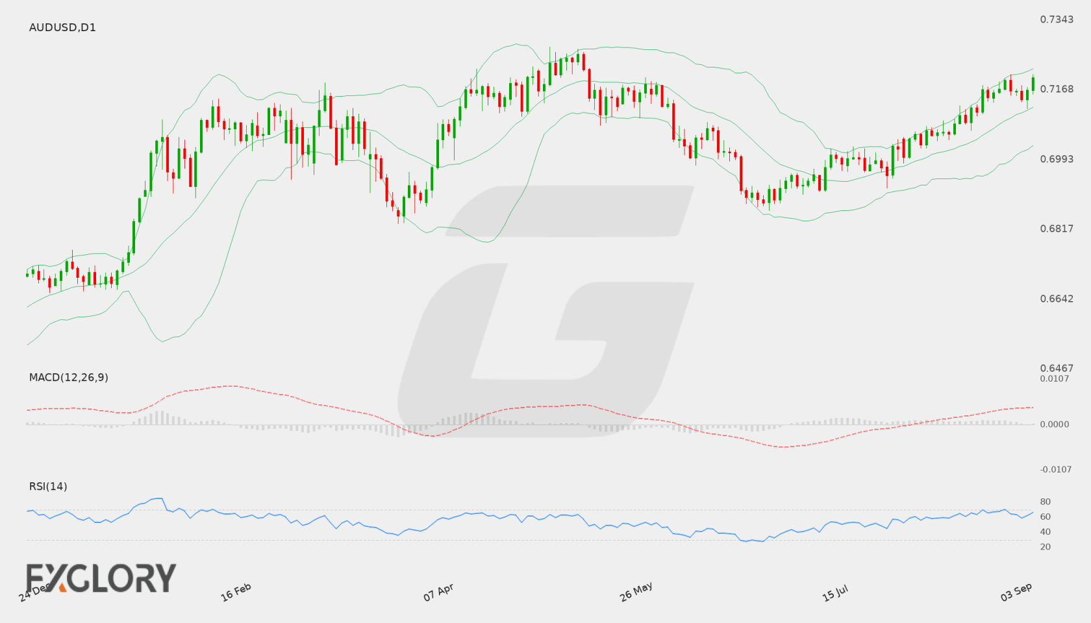Click the RSI 40 level label
1091x623 pixels.
click(x=1045, y=531)
